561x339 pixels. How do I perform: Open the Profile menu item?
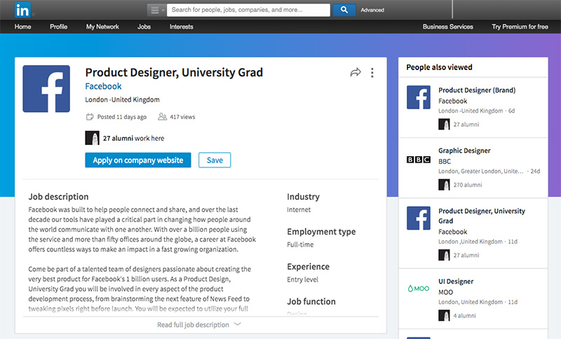[59, 27]
